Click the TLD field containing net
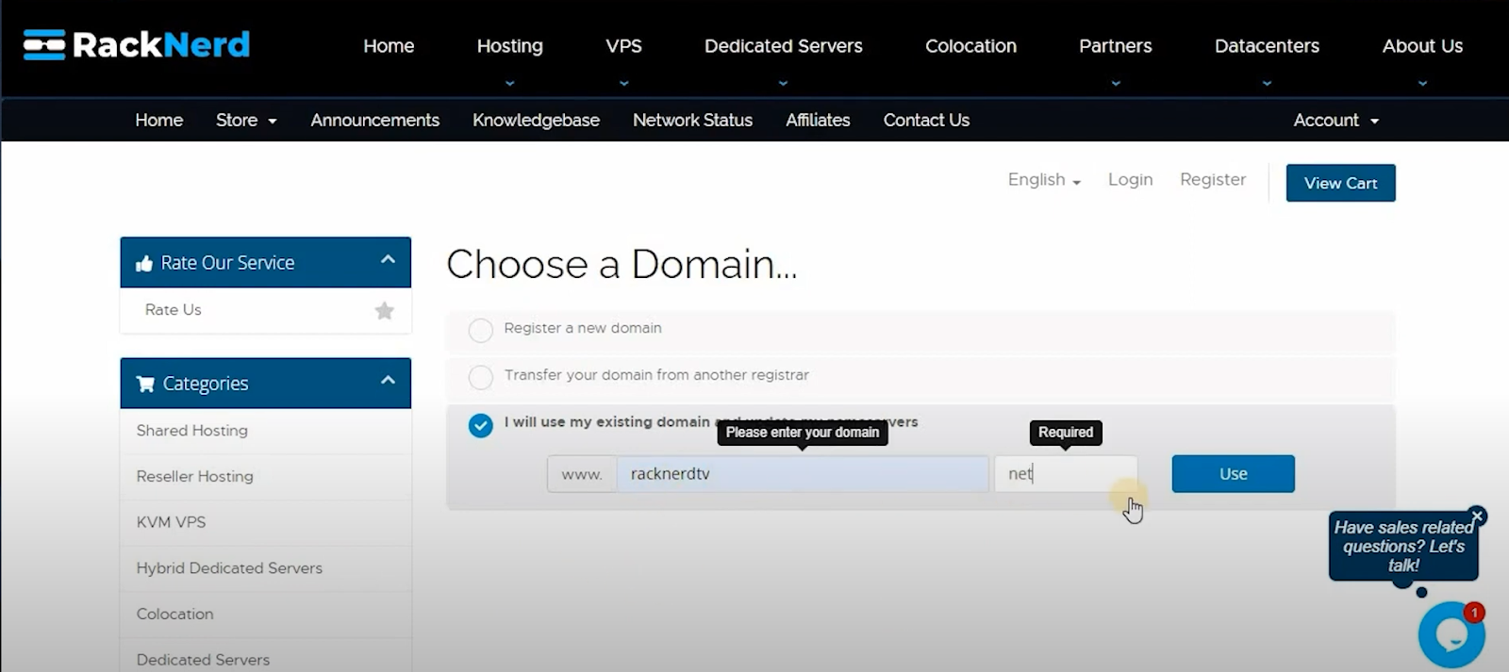1509x672 pixels. (x=1066, y=474)
